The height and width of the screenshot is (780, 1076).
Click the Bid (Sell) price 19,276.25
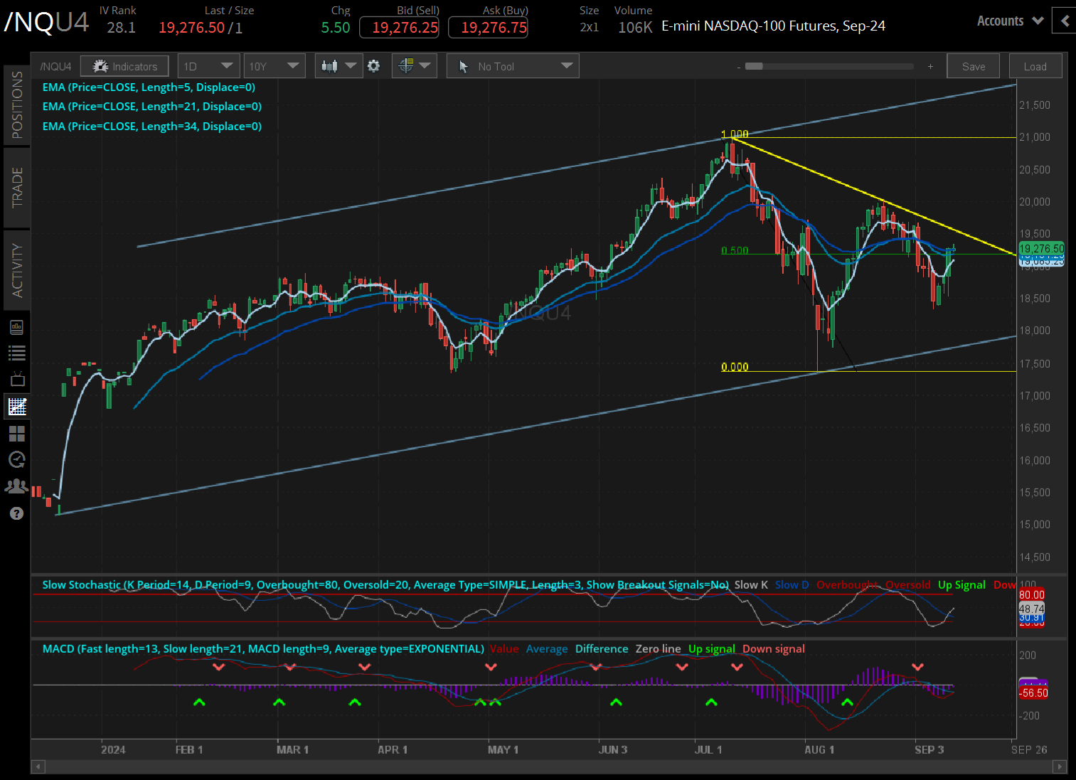(x=399, y=28)
